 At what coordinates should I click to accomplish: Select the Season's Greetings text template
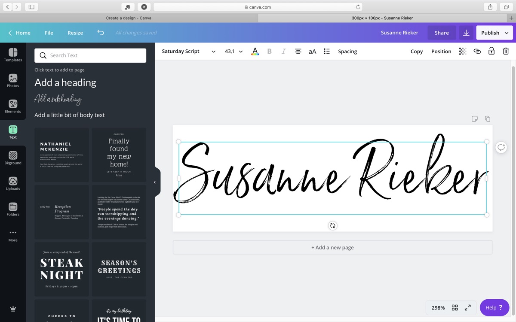(119, 269)
